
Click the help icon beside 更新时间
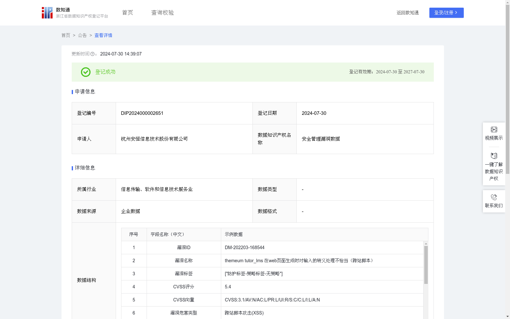coord(92,54)
